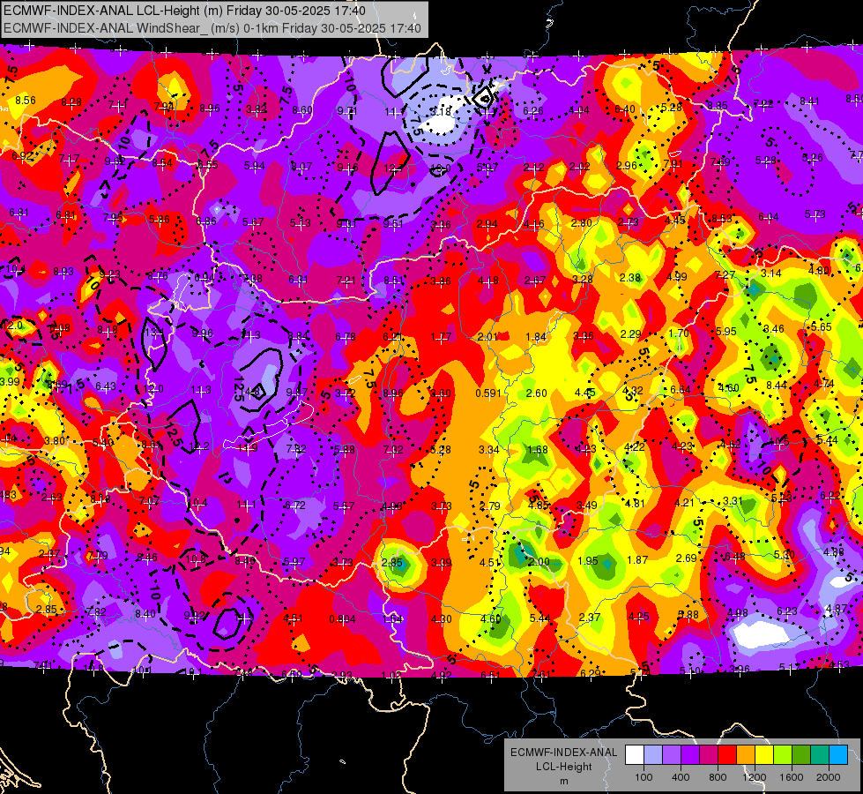Screen dimensions: 863x794
Task: Click the 0.804 wind shear value
Action: [x=342, y=618]
